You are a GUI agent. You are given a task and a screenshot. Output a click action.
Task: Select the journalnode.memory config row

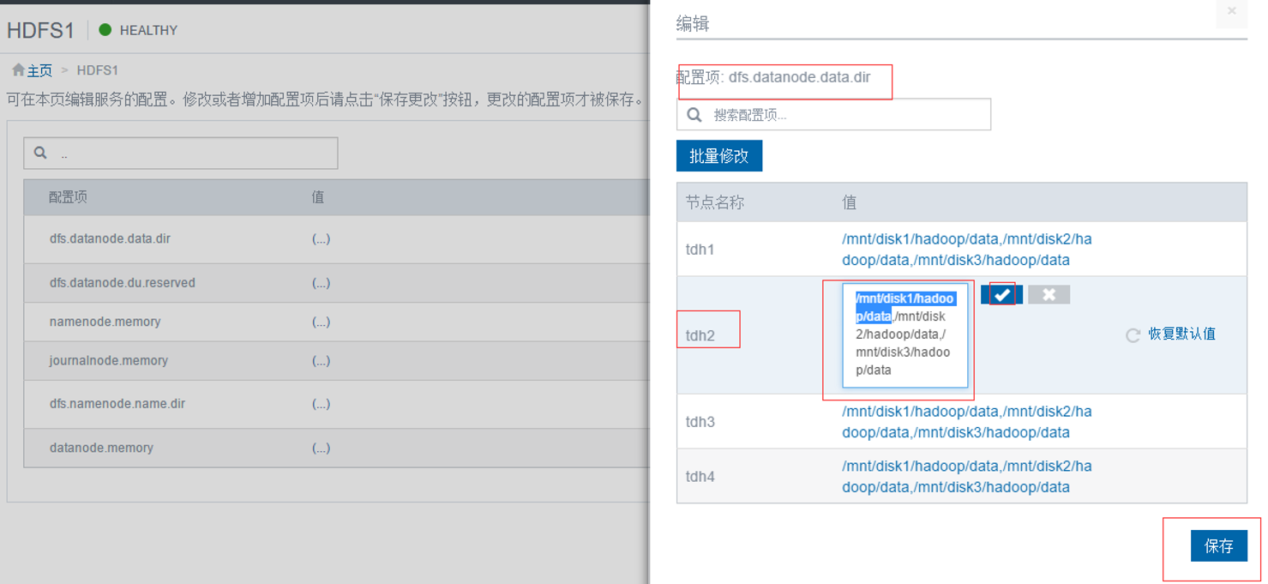click(x=108, y=361)
